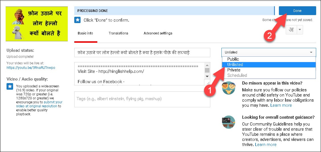Select the Scheduled privacy option
The height and width of the screenshot is (152, 321).
[x=237, y=75]
